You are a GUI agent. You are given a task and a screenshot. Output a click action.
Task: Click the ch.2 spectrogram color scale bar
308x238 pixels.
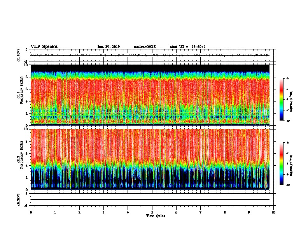[x=282, y=164]
